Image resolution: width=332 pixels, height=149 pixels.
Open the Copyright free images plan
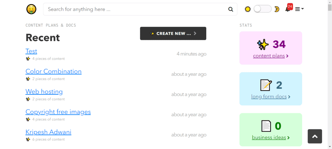(x=58, y=112)
